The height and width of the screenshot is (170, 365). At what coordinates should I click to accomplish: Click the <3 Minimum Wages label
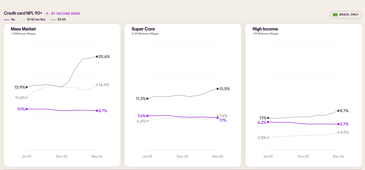(23, 34)
